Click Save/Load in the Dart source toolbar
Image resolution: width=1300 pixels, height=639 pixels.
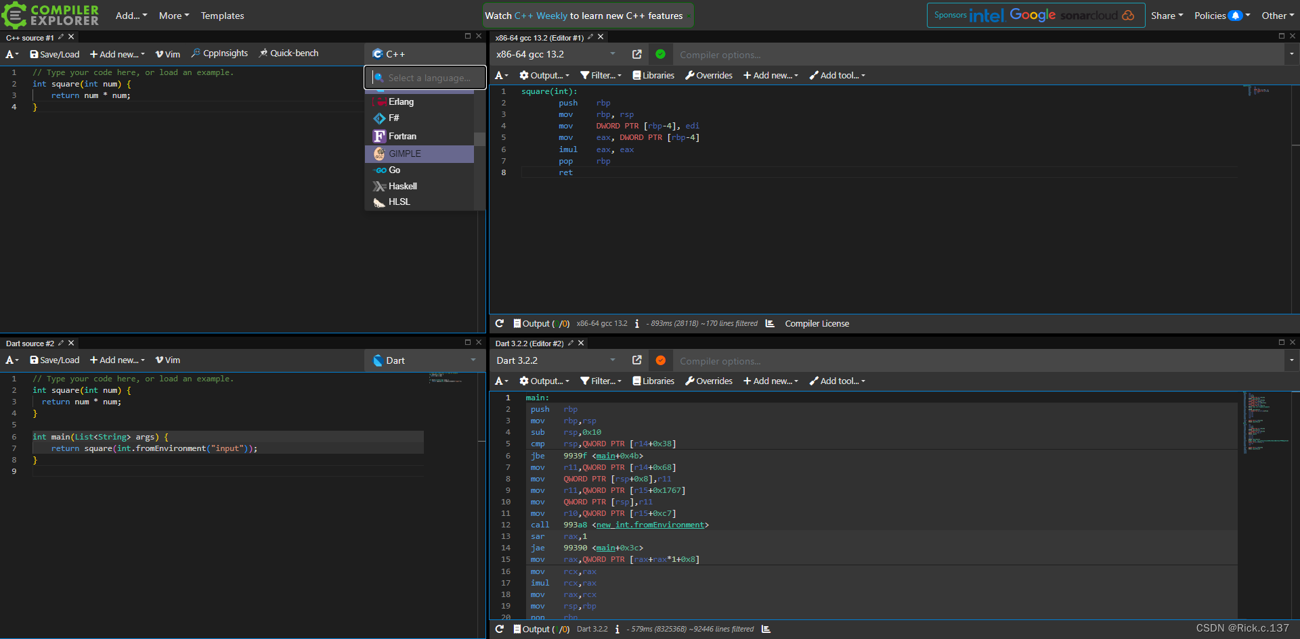click(x=54, y=360)
